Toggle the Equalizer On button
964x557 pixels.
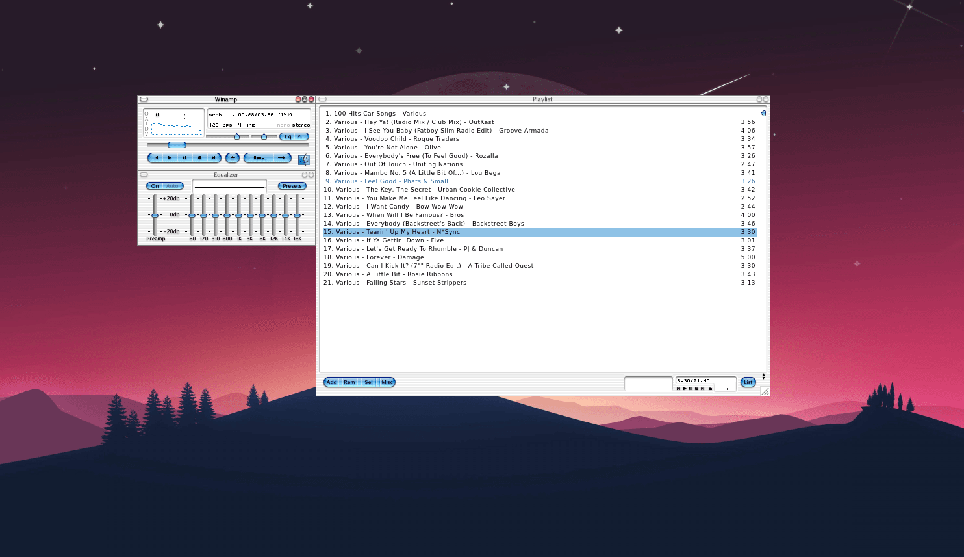tap(155, 186)
